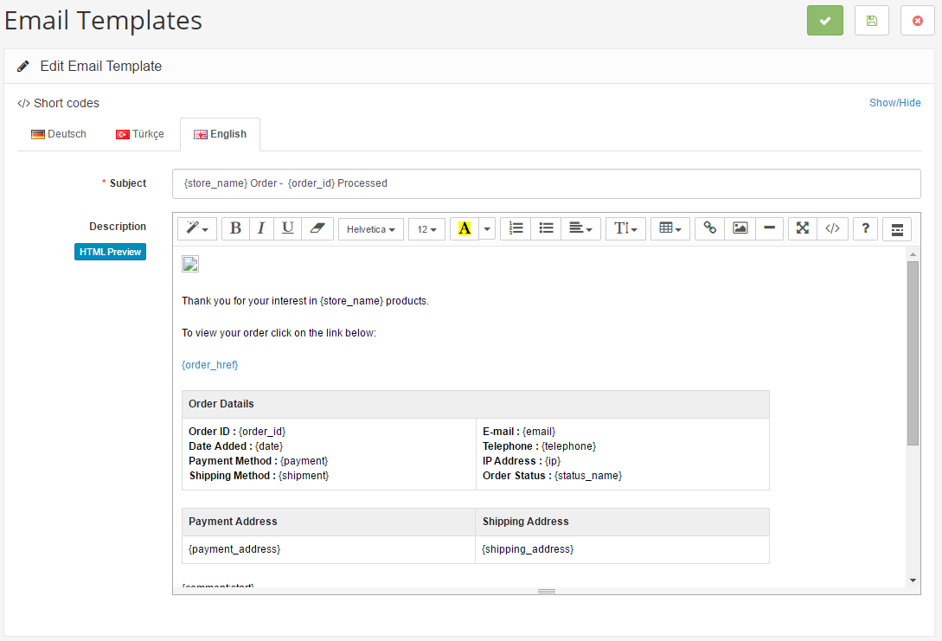Toggle fullscreen editor mode
The image size is (942, 641).
pyautogui.click(x=803, y=229)
